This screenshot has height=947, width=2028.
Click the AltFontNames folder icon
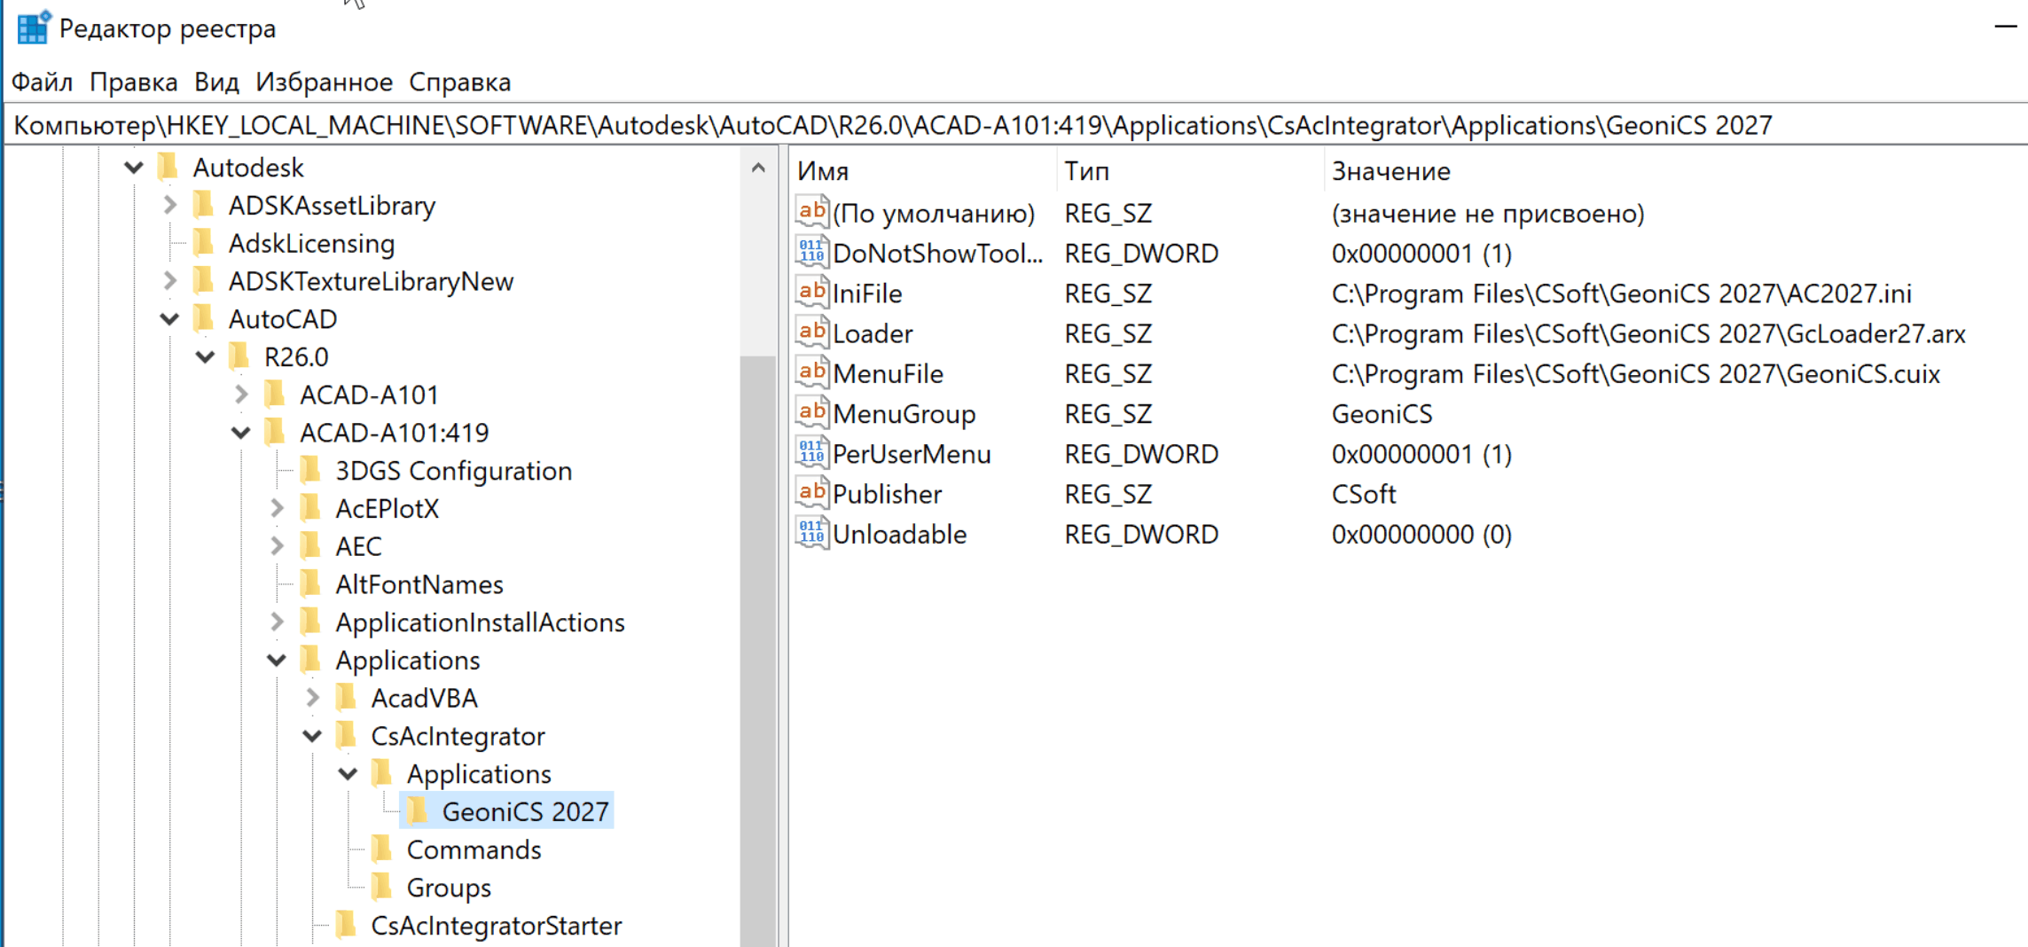click(x=311, y=583)
